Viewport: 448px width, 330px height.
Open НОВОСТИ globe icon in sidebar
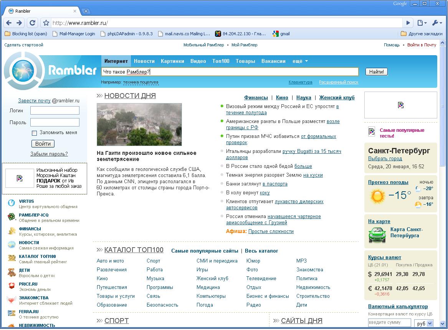point(12,245)
